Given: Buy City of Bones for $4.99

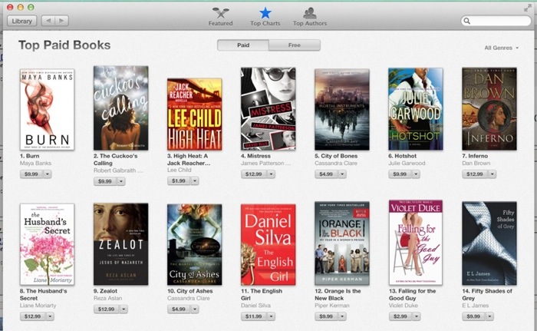Looking at the screenshot, I should [326, 174].
